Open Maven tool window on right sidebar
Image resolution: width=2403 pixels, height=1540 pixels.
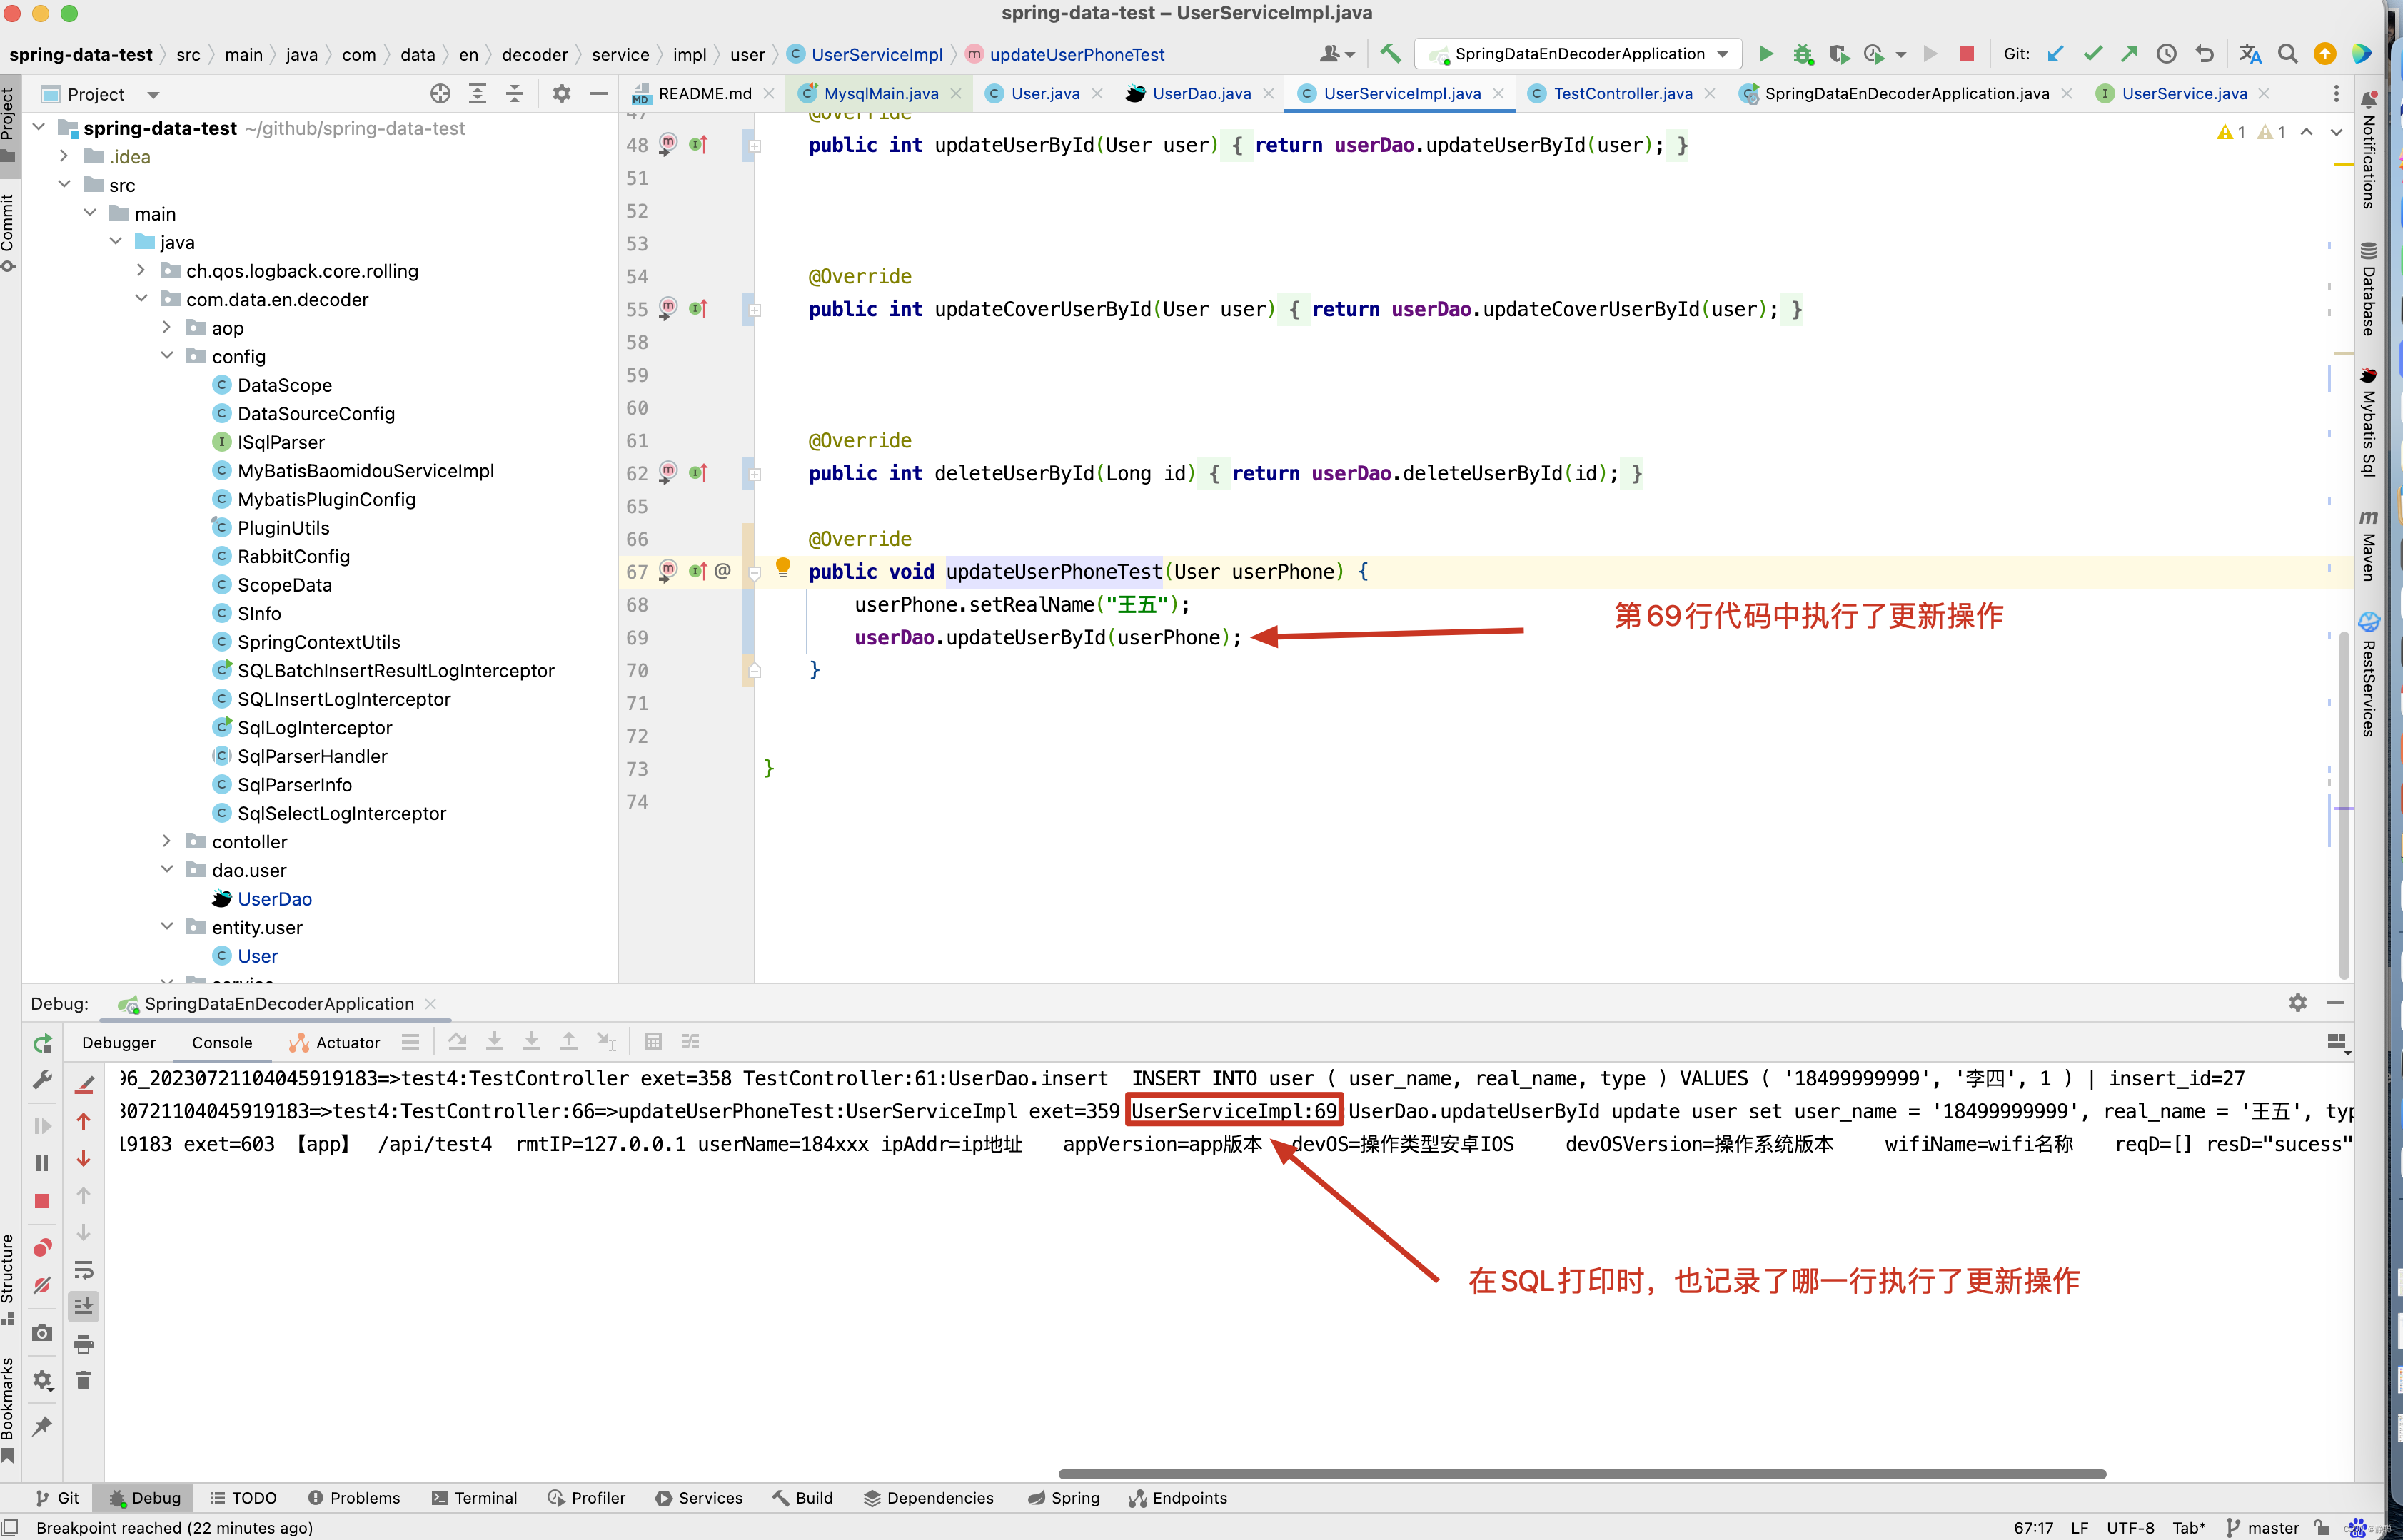click(x=2368, y=545)
